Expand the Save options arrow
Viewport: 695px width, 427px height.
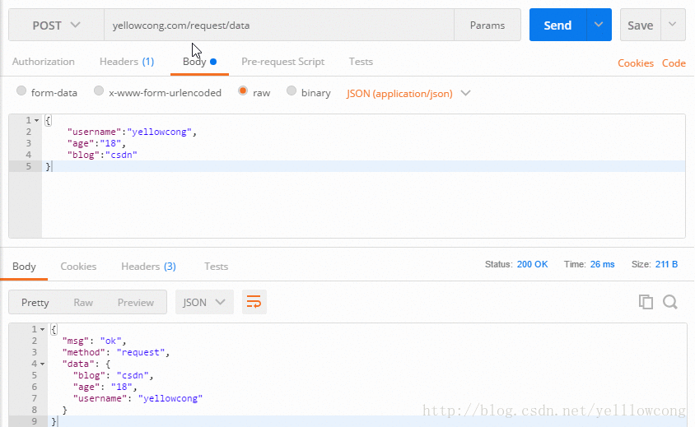(673, 26)
